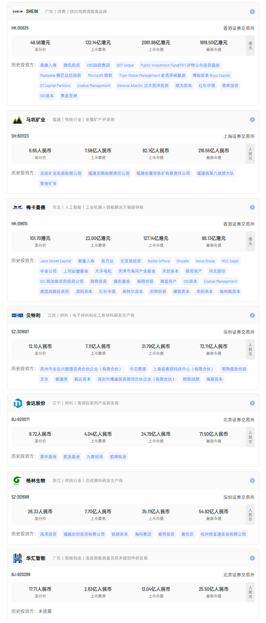Open 金达股份 company name link
This screenshot has width=266, height=623.
[36, 403]
